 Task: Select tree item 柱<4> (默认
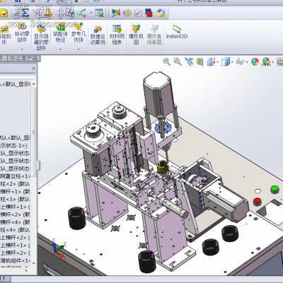(16, 229)
